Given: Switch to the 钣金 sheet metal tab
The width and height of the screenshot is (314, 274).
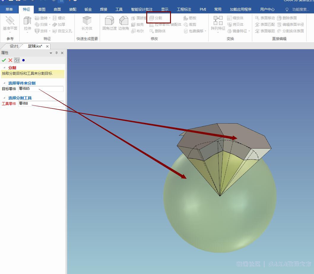Looking at the screenshot, I should 88,9.
